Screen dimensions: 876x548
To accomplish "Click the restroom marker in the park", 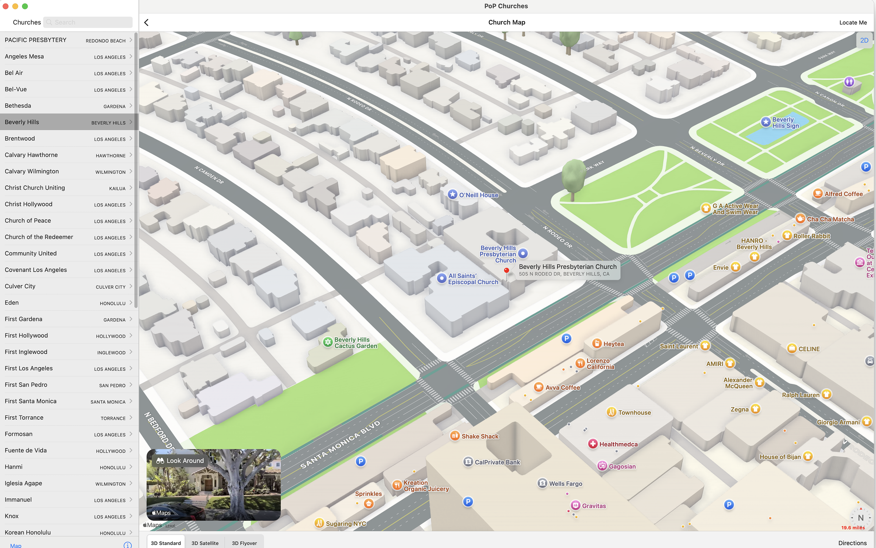I will pyautogui.click(x=849, y=82).
